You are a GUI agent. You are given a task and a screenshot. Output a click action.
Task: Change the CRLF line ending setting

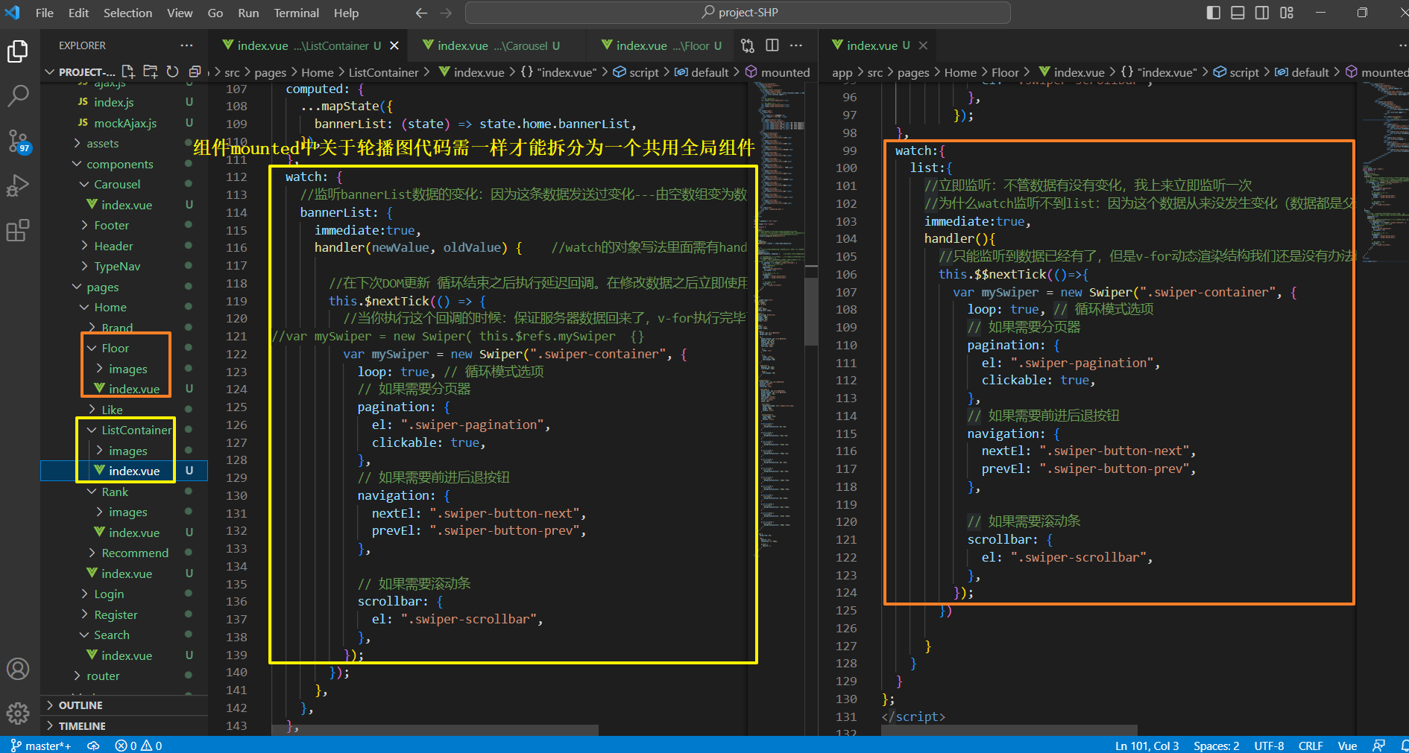[x=1311, y=745]
